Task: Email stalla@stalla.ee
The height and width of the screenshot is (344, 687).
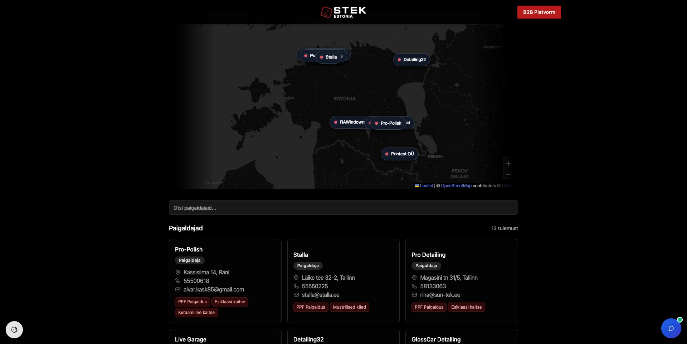Action: (x=321, y=295)
